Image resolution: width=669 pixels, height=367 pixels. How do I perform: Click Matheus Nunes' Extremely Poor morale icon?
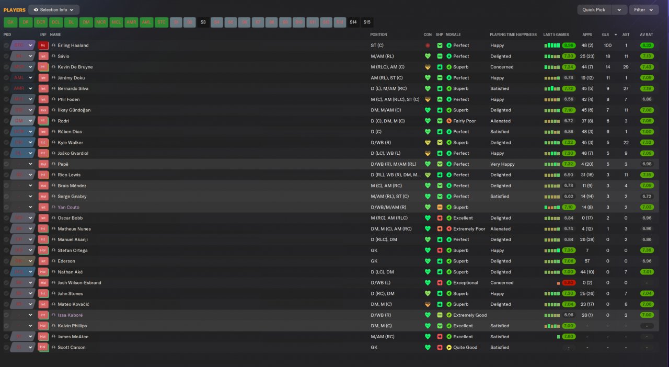pos(449,229)
